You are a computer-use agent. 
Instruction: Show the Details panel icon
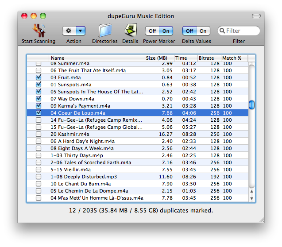[x=131, y=30]
